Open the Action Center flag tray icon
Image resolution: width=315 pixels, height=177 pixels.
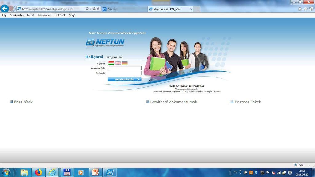click(x=268, y=173)
